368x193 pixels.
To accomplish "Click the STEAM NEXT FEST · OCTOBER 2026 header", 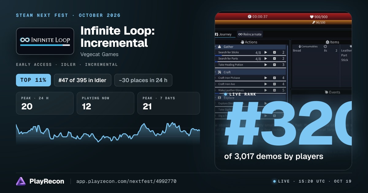I will 68,15.
